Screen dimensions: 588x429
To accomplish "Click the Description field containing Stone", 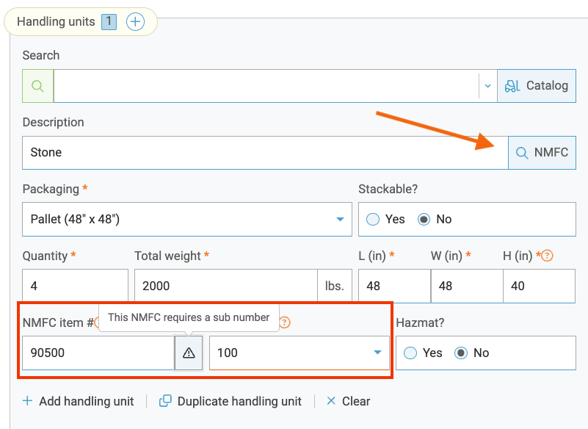I will (x=264, y=153).
